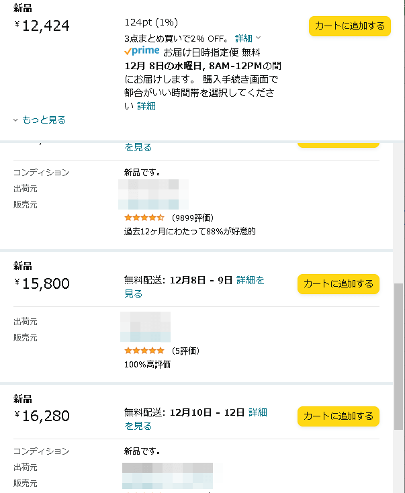Click the partially hidden を見る link above コンディション

coord(138,147)
